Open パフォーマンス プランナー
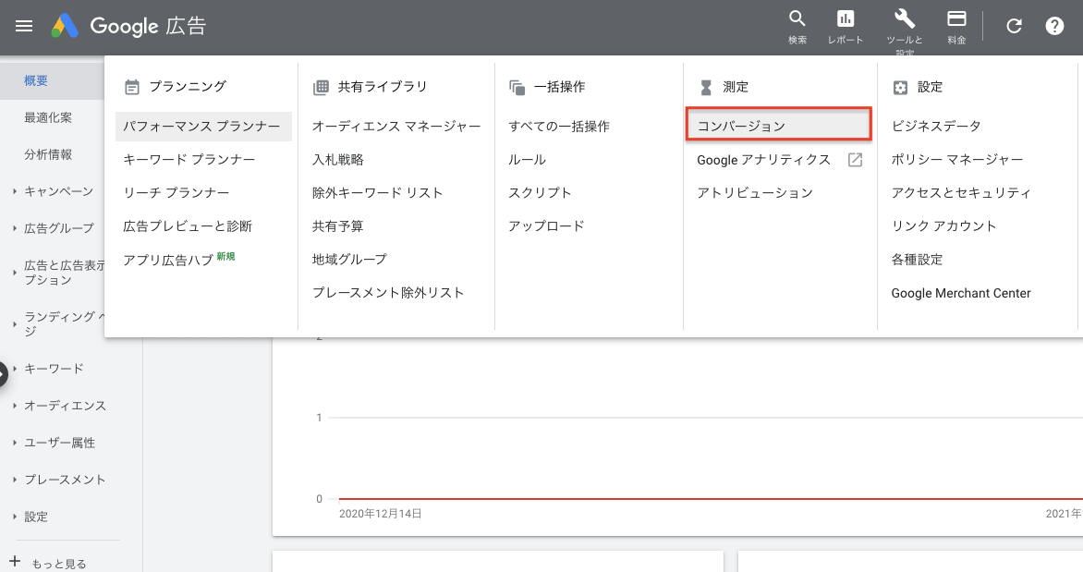Viewport: 1083px width, 572px height. tap(203, 127)
